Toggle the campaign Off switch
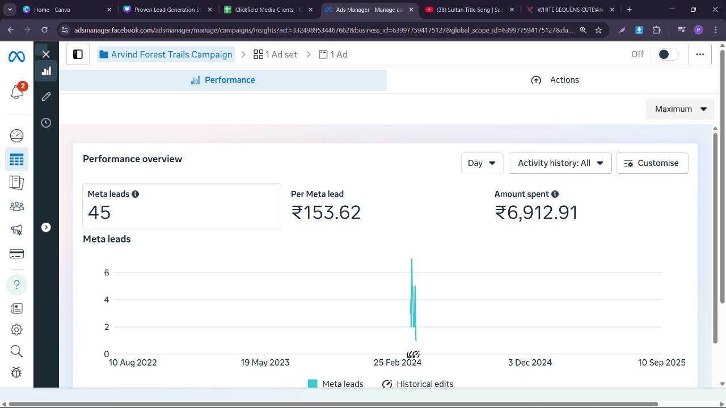This screenshot has height=408, width=726. click(667, 54)
